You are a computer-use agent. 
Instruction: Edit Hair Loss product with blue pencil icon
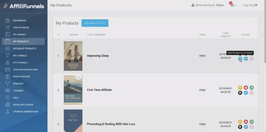click(246, 127)
